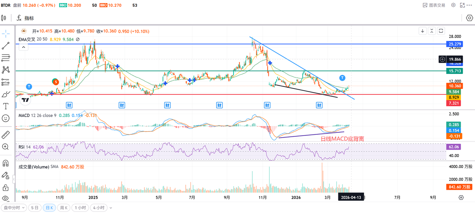Screen dimensions: 475x213
Task: Toggle hide all drawings eye icon
Action: pos(6,198)
